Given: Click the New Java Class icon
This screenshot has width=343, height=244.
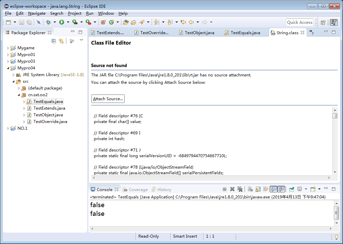Looking at the screenshot, I should (x=112, y=22).
